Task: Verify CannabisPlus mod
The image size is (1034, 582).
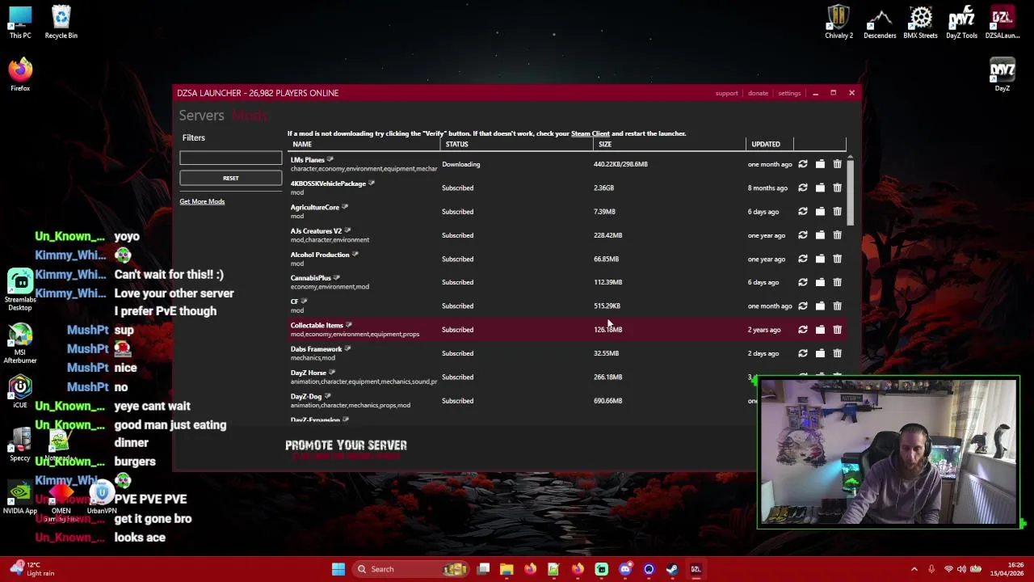Action: pyautogui.click(x=803, y=282)
